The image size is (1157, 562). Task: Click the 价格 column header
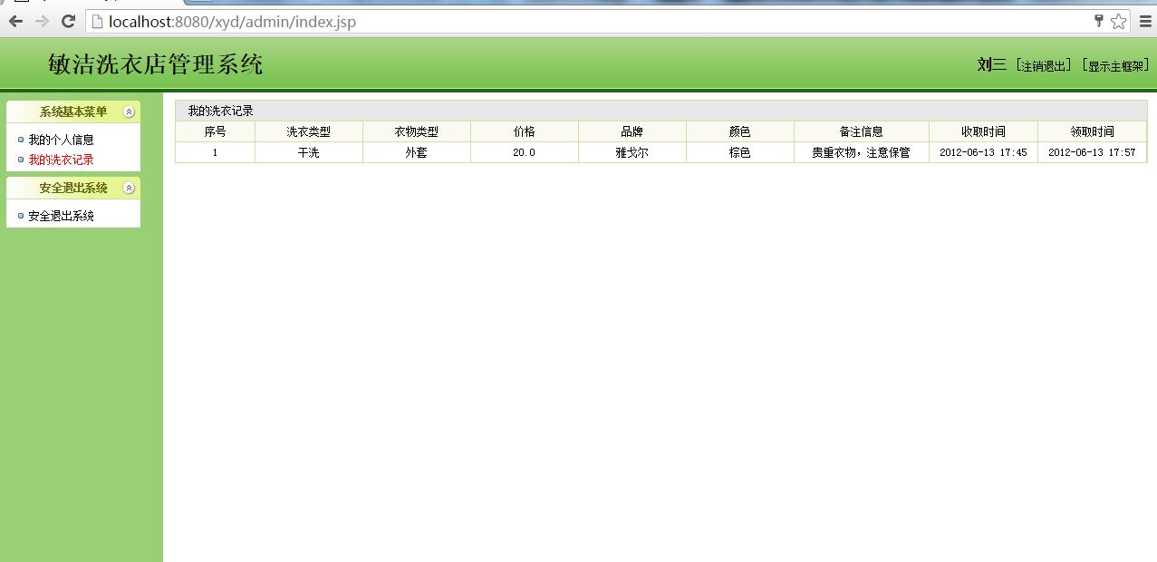pos(525,132)
